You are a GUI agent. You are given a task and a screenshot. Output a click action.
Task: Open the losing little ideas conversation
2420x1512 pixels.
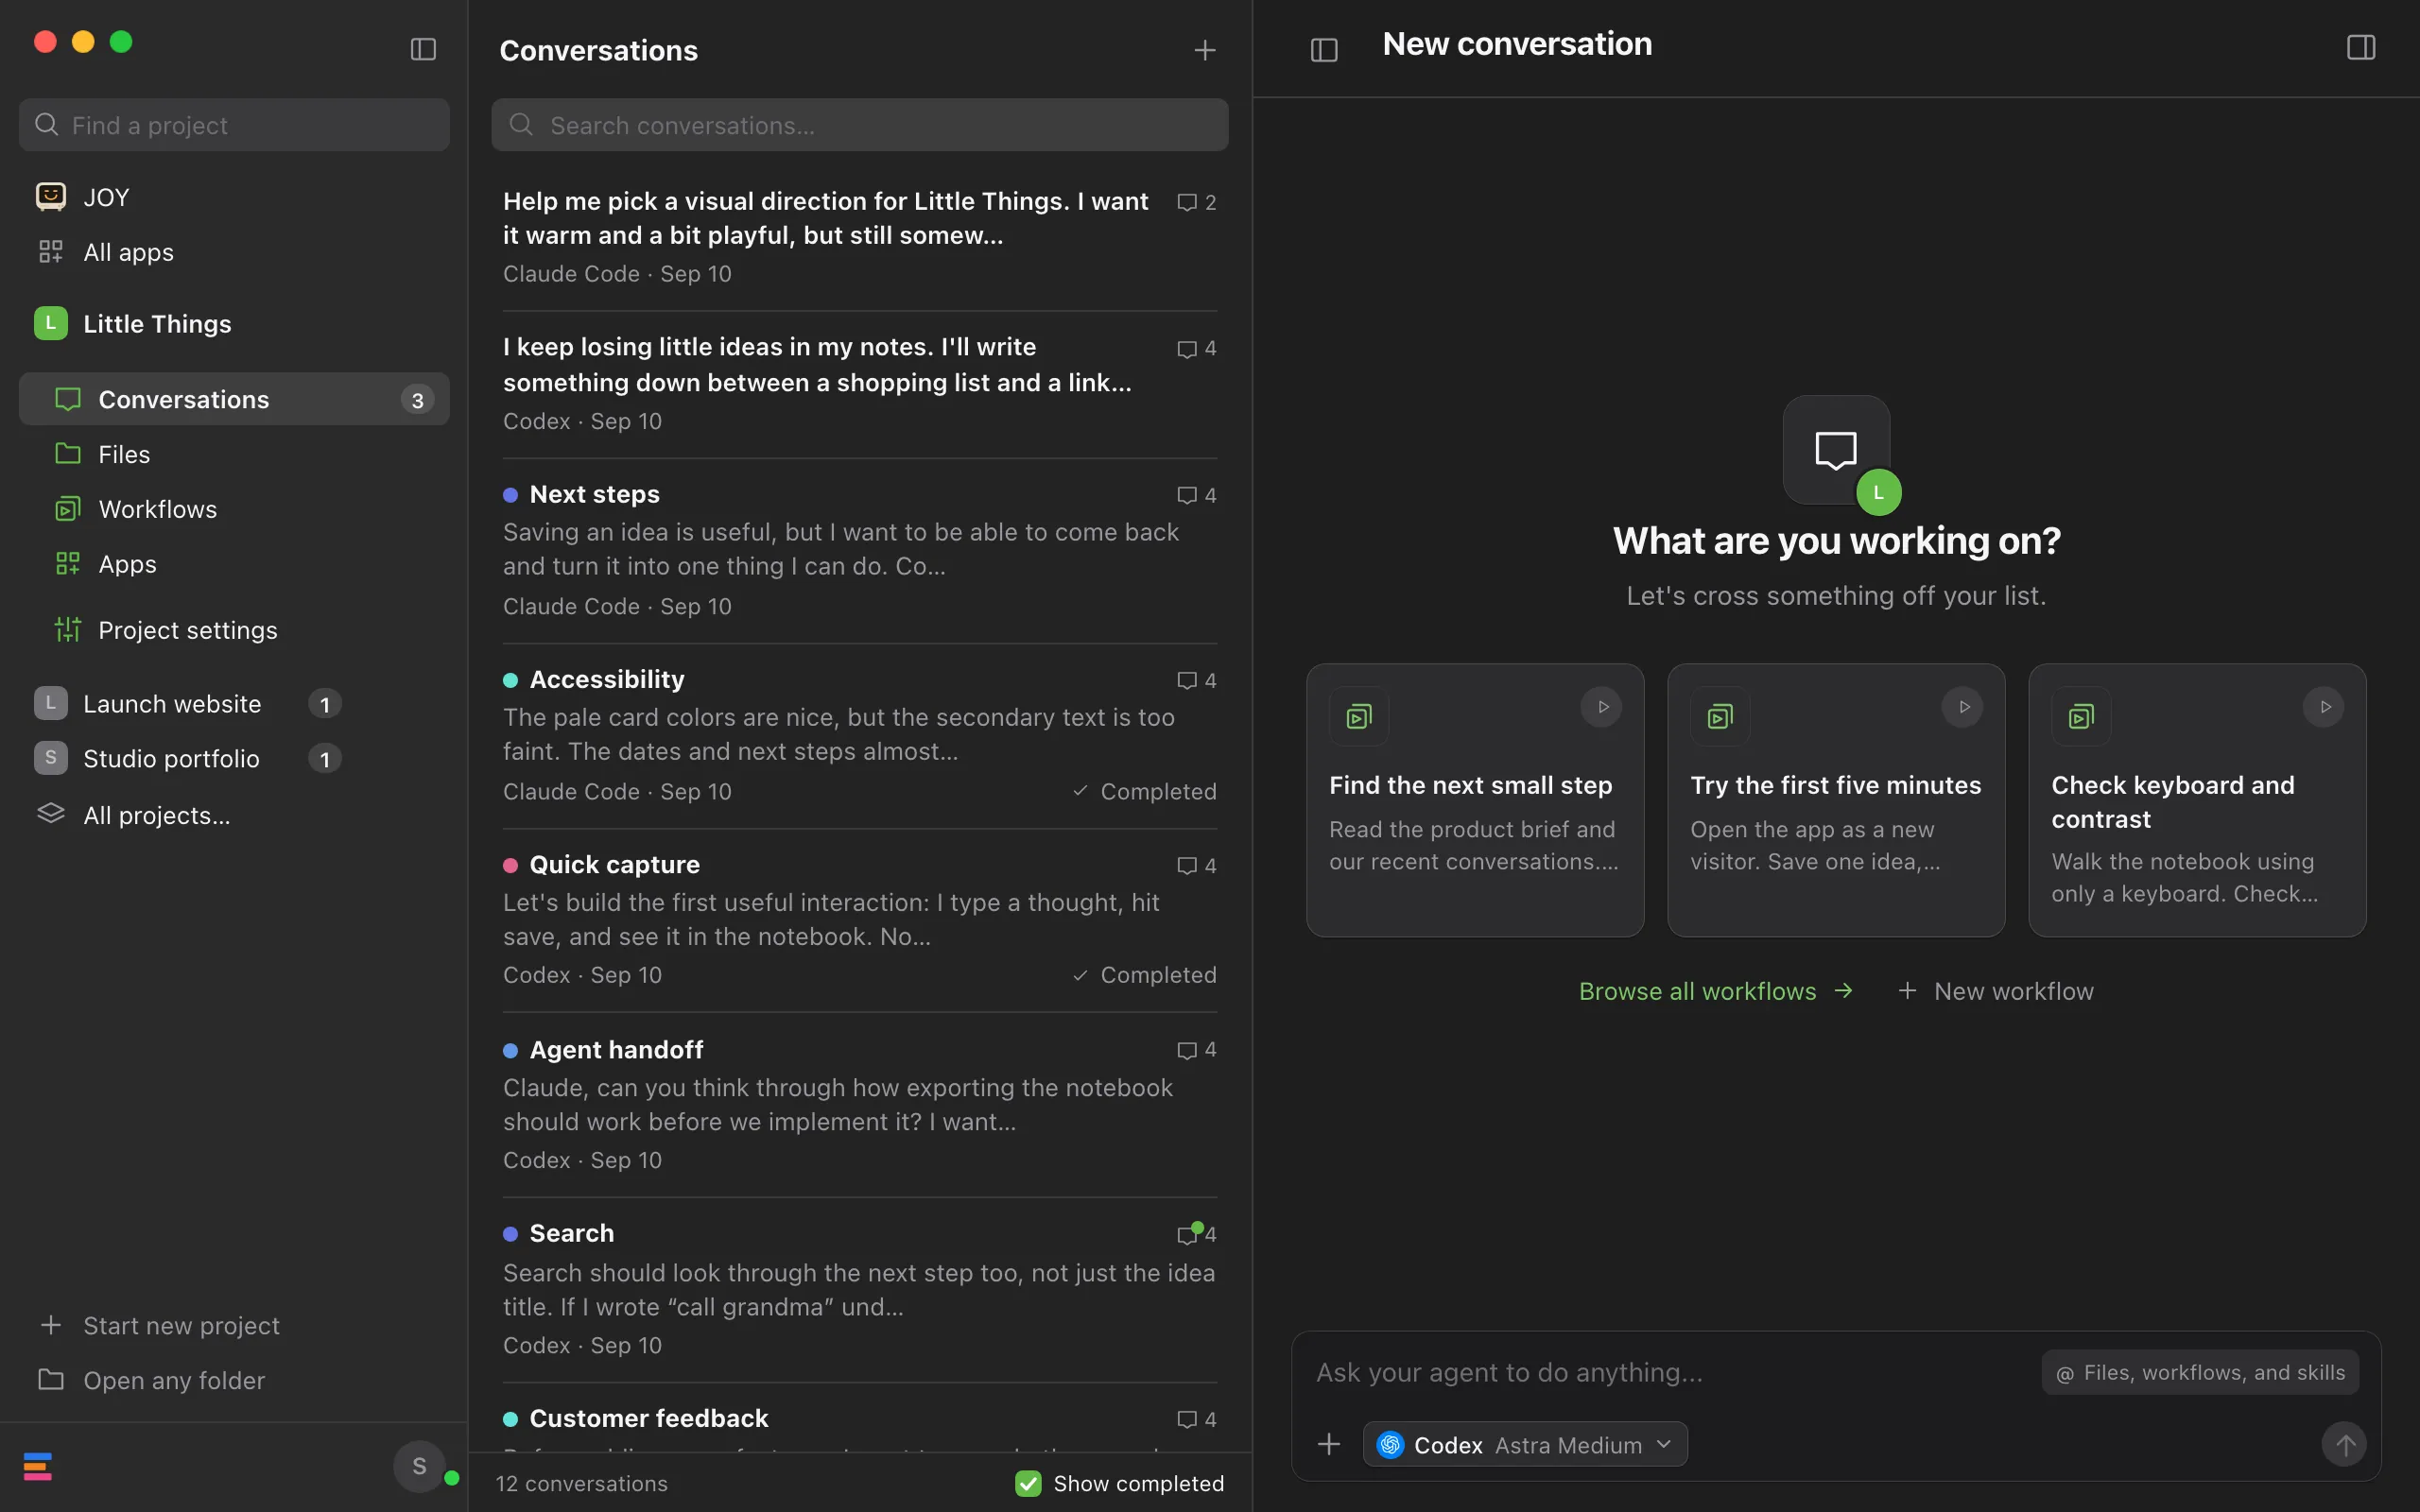pos(859,383)
